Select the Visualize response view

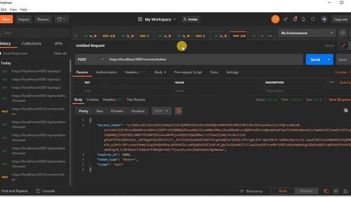tap(138, 111)
